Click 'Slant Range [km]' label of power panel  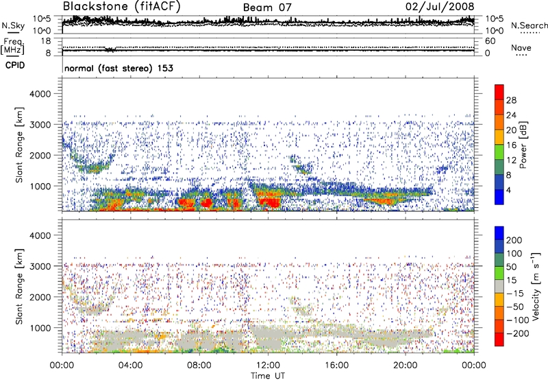[19, 145]
